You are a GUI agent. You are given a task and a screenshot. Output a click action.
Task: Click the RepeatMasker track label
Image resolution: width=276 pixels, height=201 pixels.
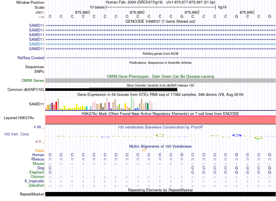(32, 194)
